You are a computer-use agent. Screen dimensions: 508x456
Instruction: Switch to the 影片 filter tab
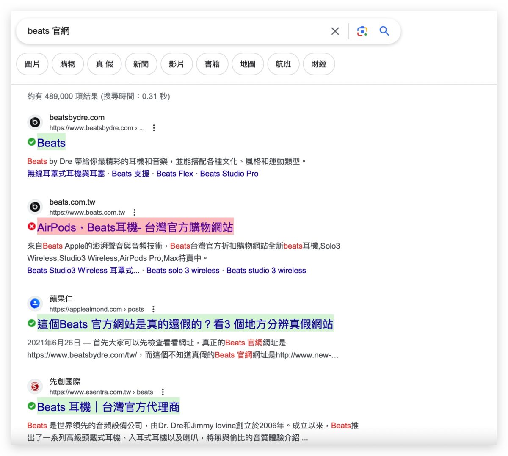(177, 64)
